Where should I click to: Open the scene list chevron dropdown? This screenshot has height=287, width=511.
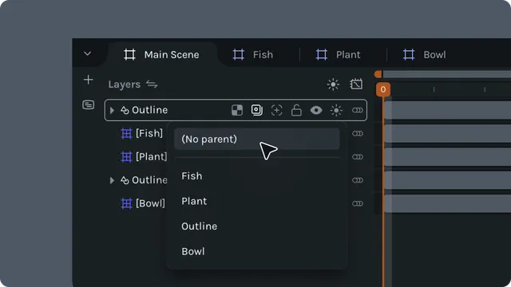[87, 53]
